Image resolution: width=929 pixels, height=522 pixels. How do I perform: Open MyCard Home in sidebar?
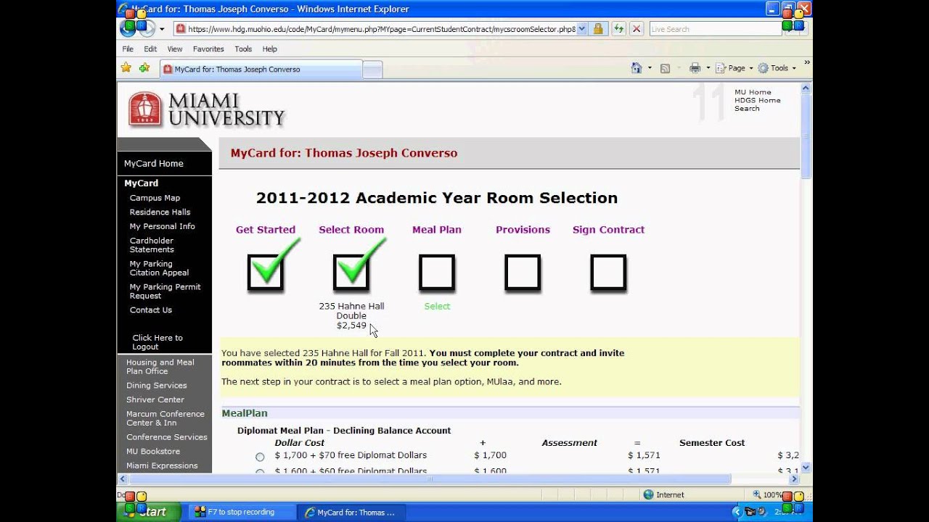click(x=154, y=164)
